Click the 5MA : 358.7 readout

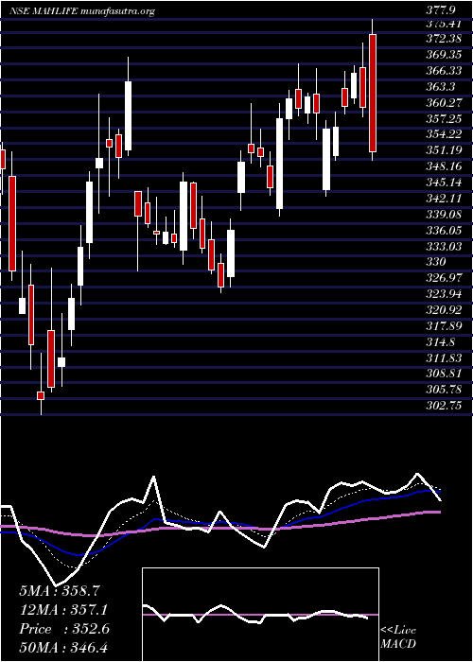coord(60,591)
